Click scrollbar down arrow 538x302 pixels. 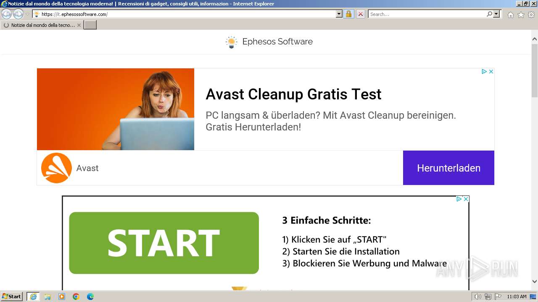click(x=535, y=282)
